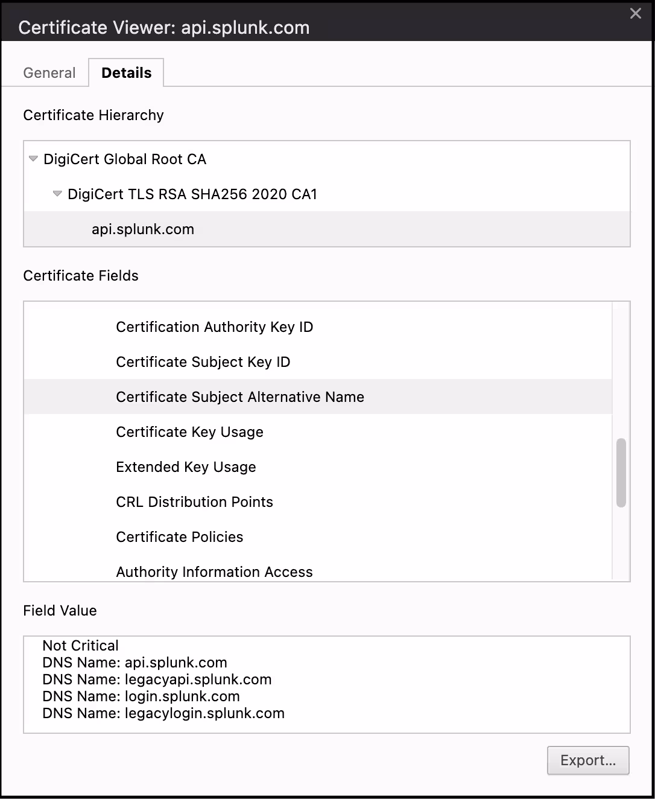Viewport: 655px width, 799px height.
Task: Collapse DigiCert TLS RSA SHA256 2020 CA1 triangle
Action: tap(57, 194)
